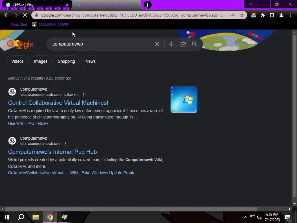Open the taskbar search

point(21,217)
